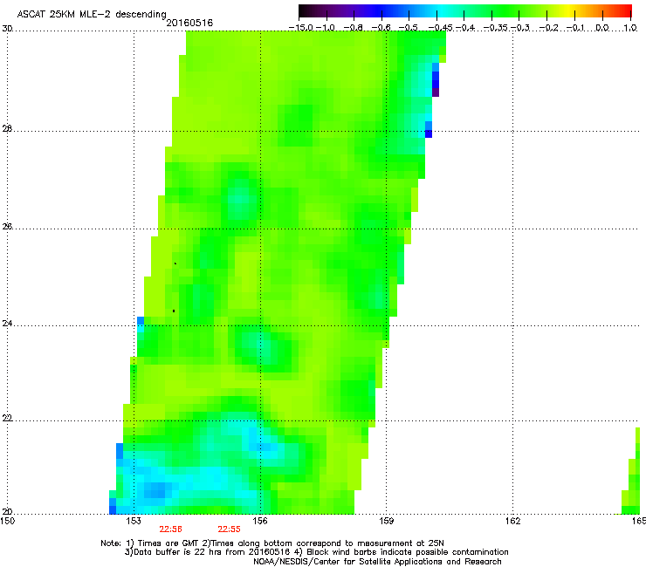
Task: Click the latitude label 28
Action: click(x=7, y=128)
